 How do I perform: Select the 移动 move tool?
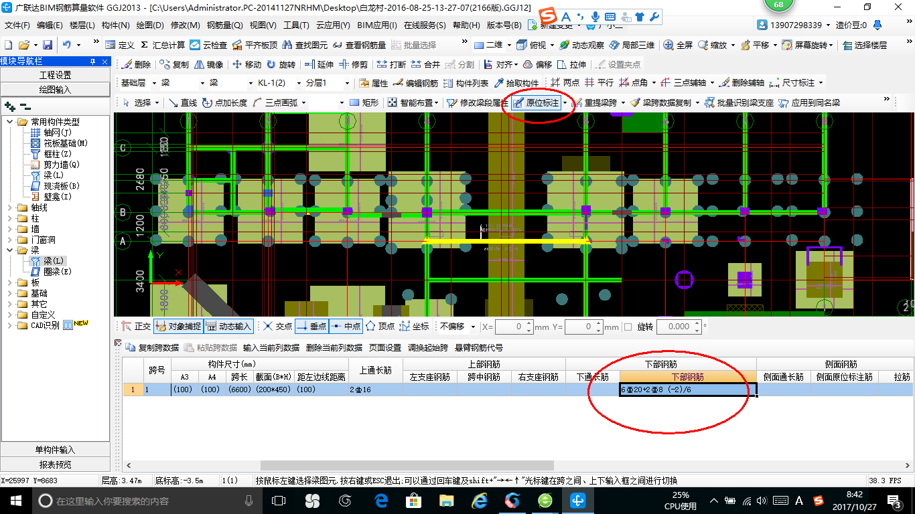click(x=247, y=64)
